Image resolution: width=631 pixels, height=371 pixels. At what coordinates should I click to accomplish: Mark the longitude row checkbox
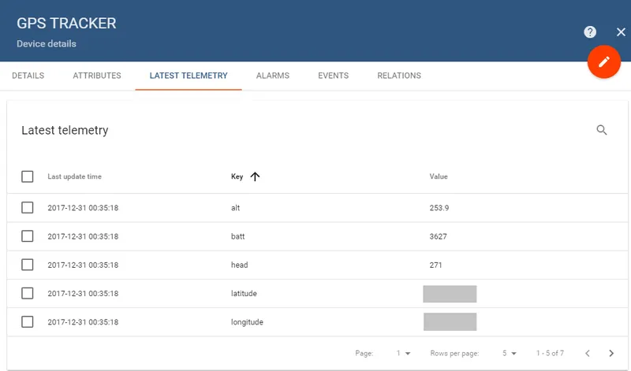coord(28,321)
